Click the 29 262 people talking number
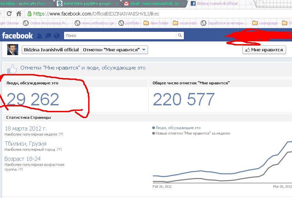This screenshot has width=292, height=198. (33, 99)
